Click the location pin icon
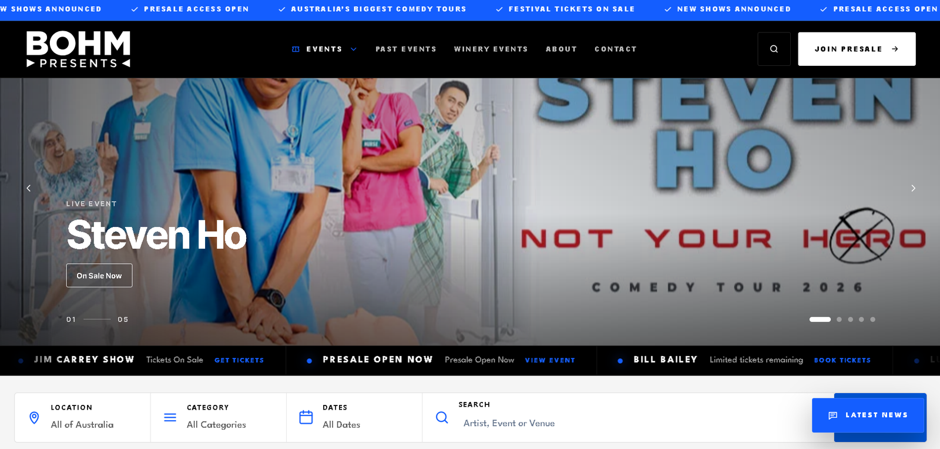 [x=34, y=417]
